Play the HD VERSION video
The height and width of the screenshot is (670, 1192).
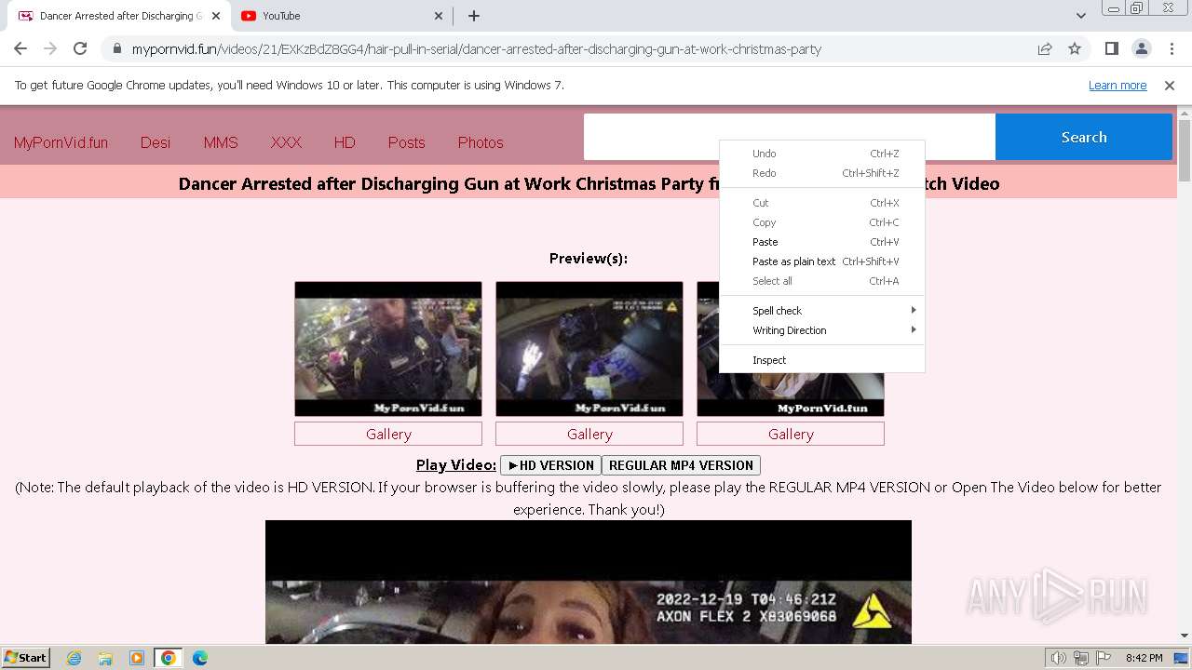[x=551, y=465]
